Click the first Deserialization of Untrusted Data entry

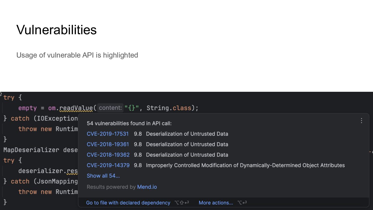click(187, 134)
